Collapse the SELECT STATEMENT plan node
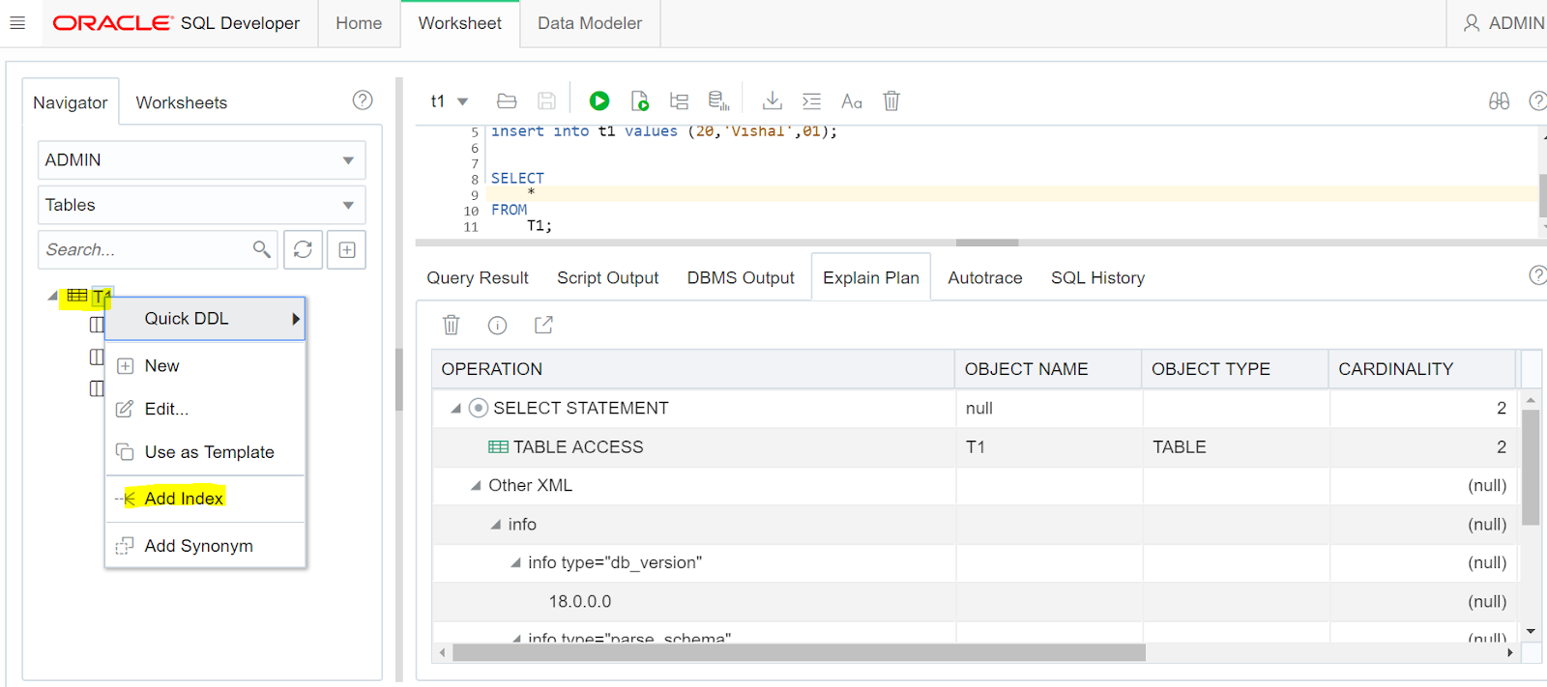 click(455, 409)
